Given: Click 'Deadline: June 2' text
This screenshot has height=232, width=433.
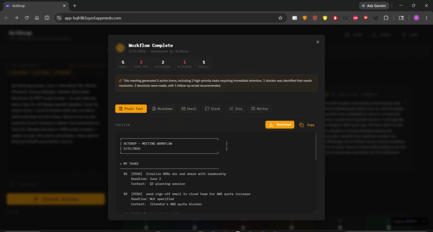Looking at the screenshot, I should (x=146, y=179).
